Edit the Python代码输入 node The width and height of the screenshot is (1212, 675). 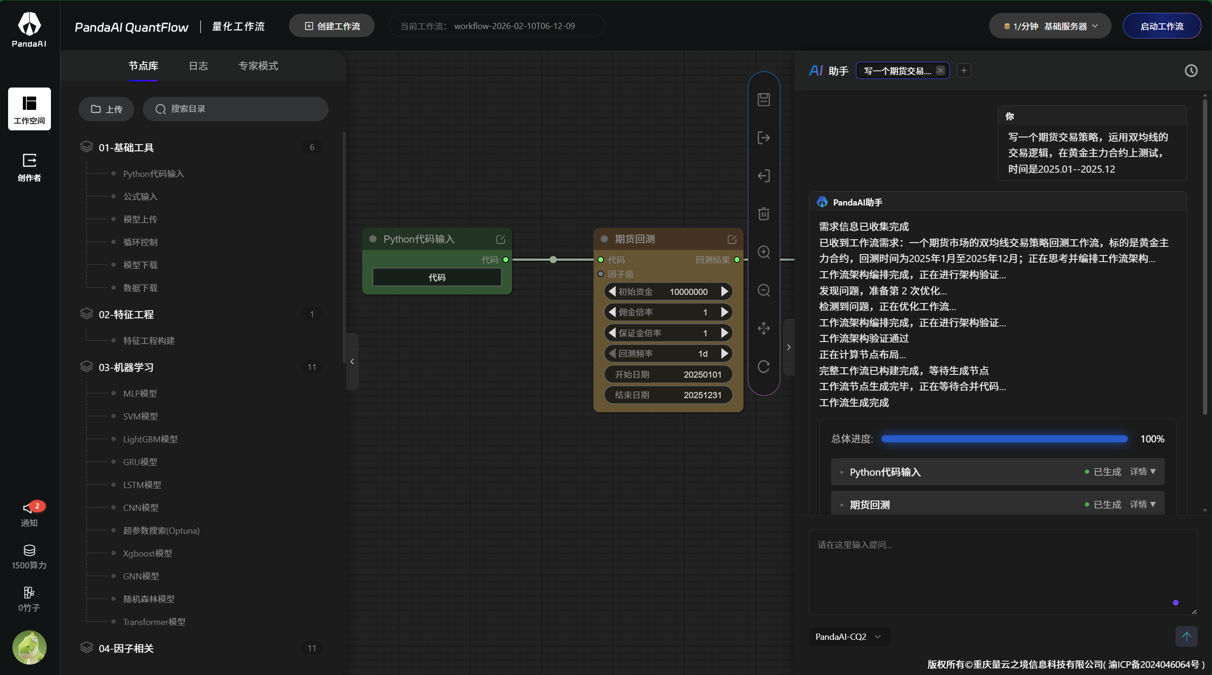(x=501, y=239)
